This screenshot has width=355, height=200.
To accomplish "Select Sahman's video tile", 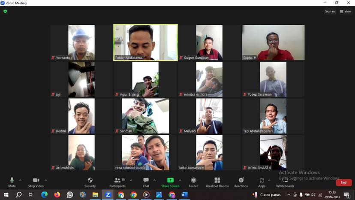I will [145, 116].
